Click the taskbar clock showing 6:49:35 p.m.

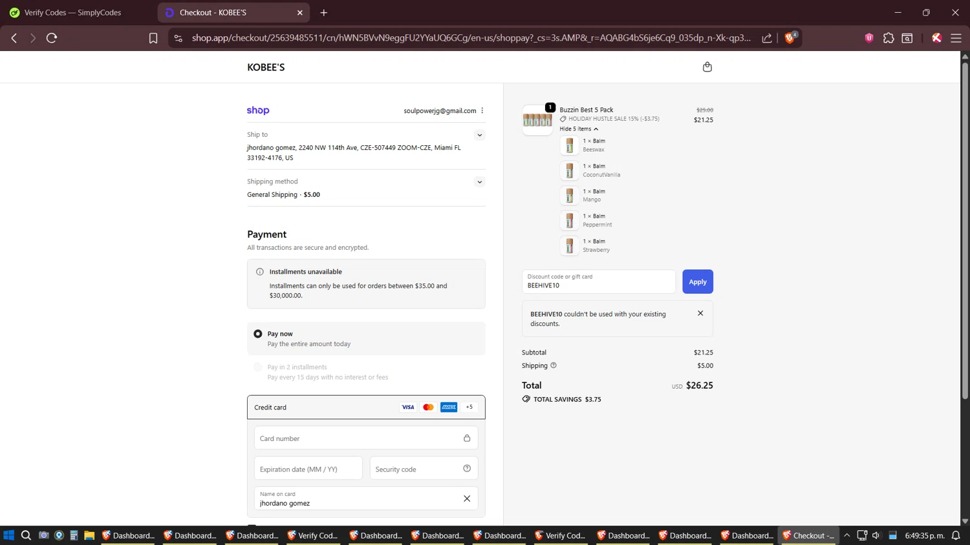pos(925,535)
